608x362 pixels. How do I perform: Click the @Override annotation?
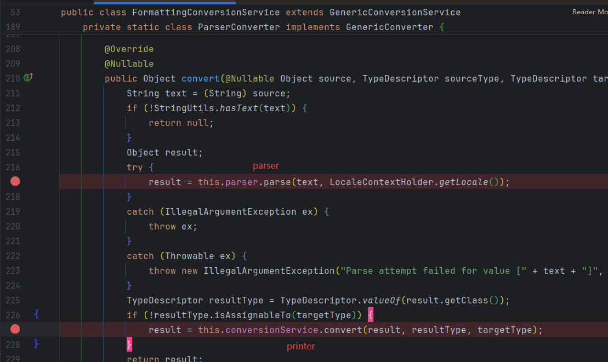pyautogui.click(x=129, y=49)
